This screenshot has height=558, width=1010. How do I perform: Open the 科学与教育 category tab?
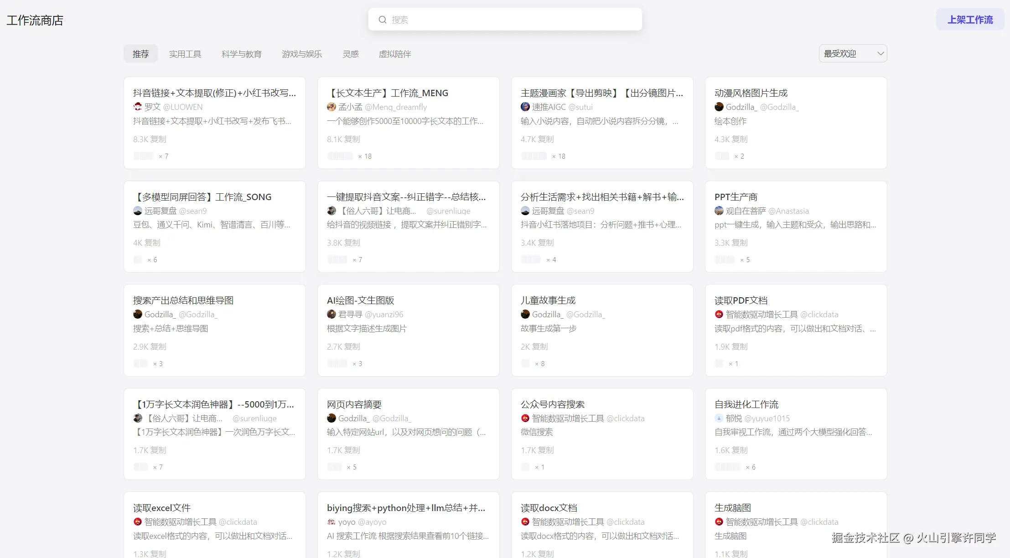point(241,54)
